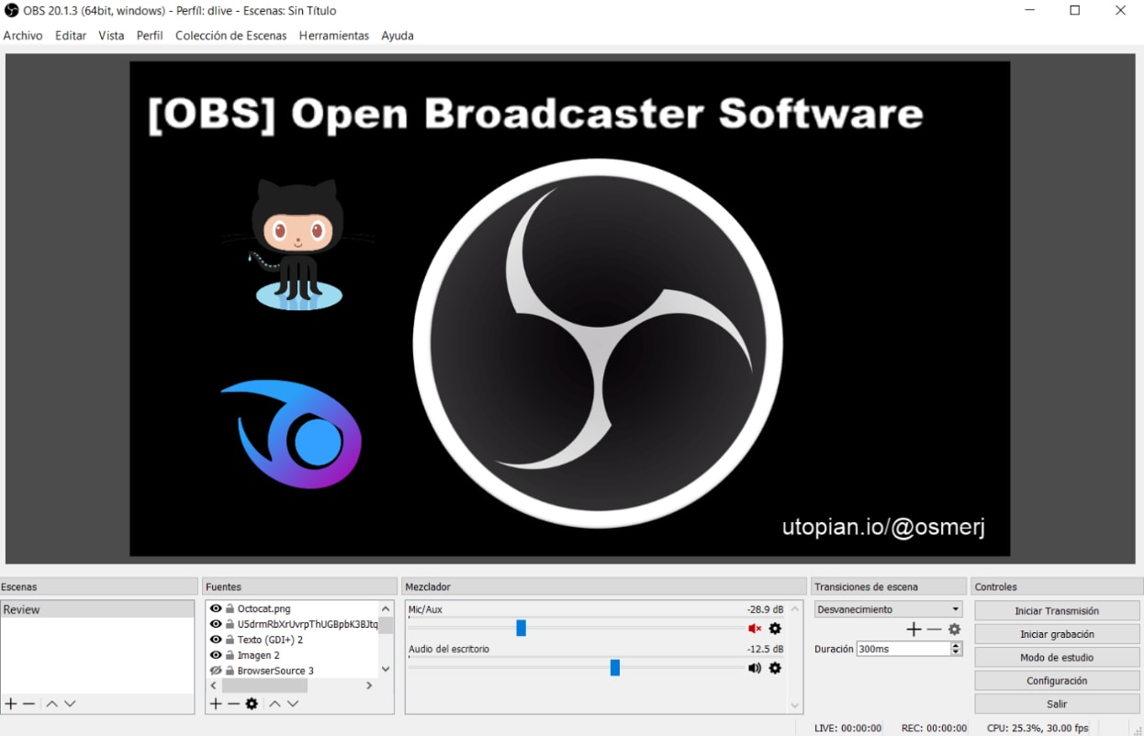Click Iniciar Transmisión button
This screenshot has height=736, width=1144.
1056,611
